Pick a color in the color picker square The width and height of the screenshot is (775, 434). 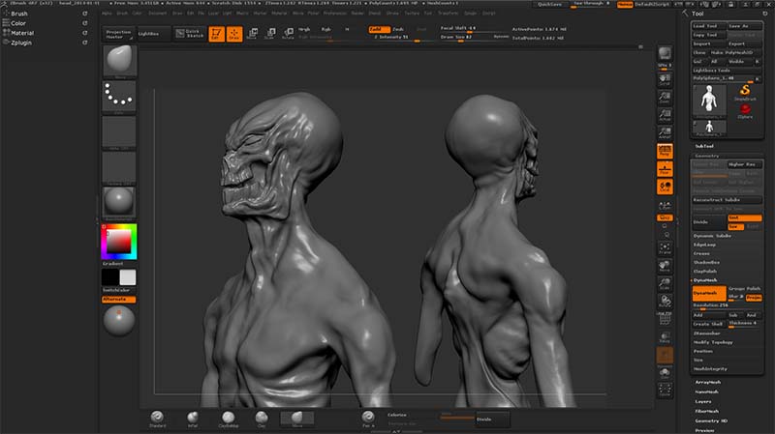[x=119, y=242]
